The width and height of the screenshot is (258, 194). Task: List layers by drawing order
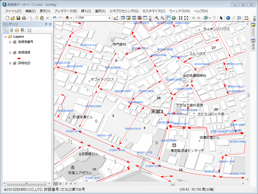point(6,30)
